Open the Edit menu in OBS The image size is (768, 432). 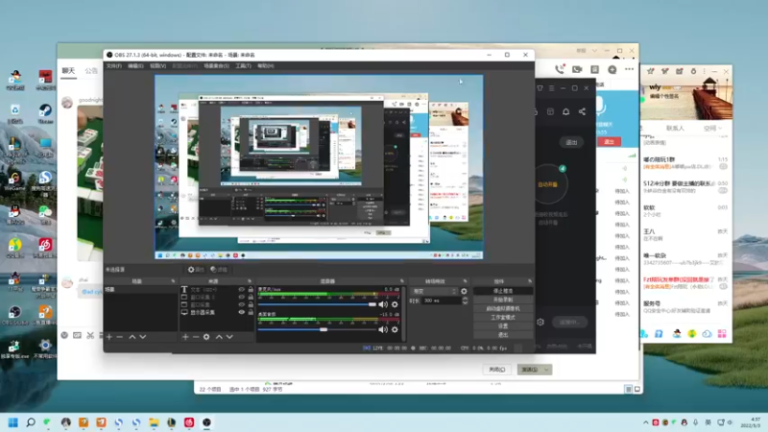(135, 65)
